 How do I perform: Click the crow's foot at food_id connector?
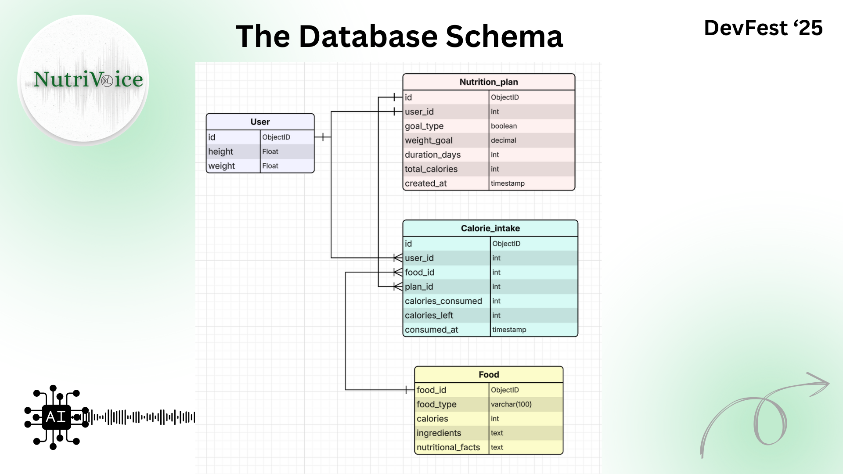click(398, 273)
